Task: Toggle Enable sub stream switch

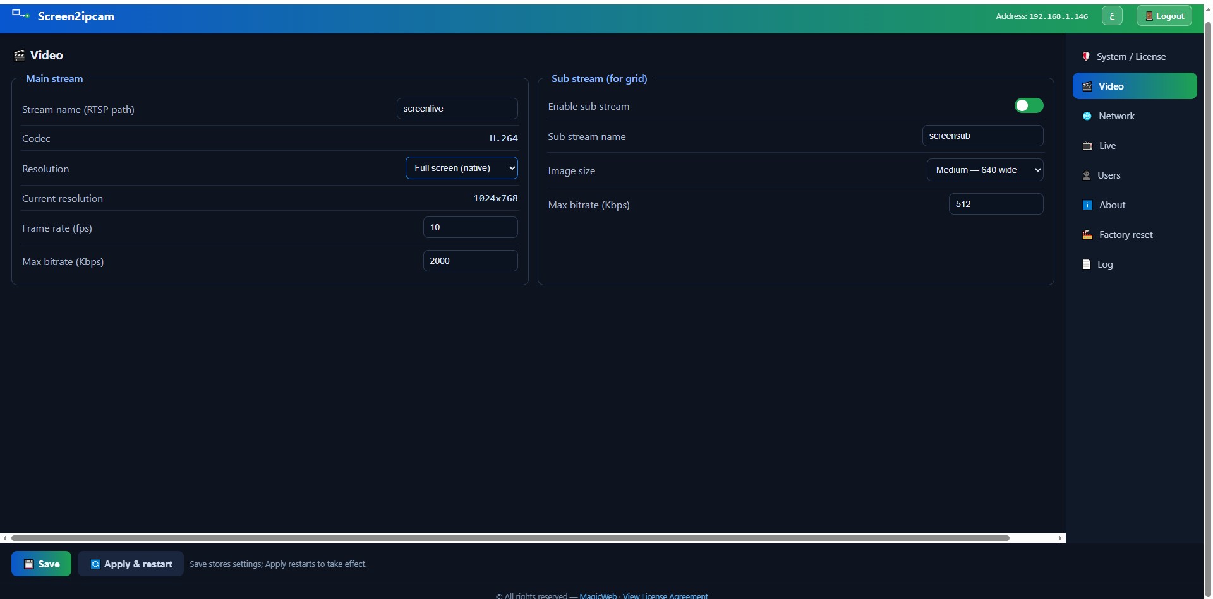Action: click(1029, 105)
